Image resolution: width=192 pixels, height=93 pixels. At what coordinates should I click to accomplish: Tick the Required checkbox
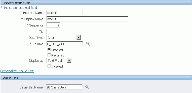pos(49,55)
